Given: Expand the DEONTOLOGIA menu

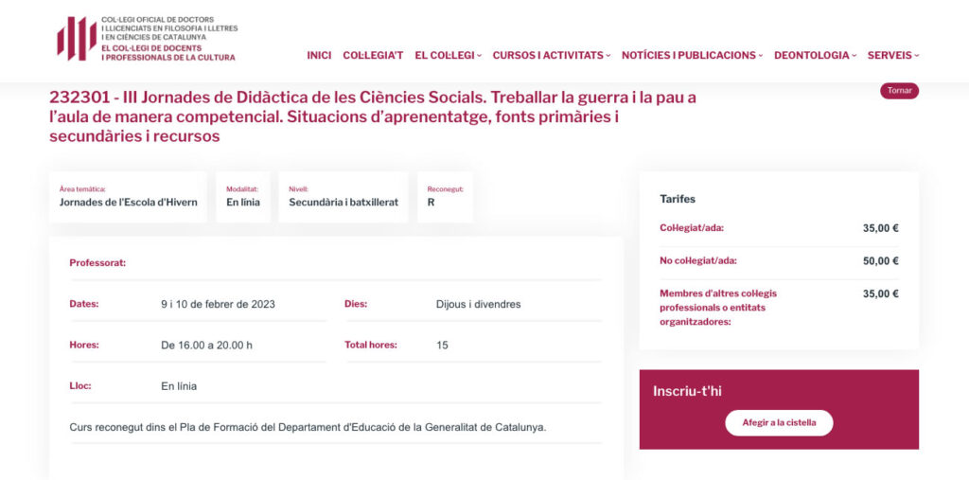Looking at the screenshot, I should coord(815,55).
